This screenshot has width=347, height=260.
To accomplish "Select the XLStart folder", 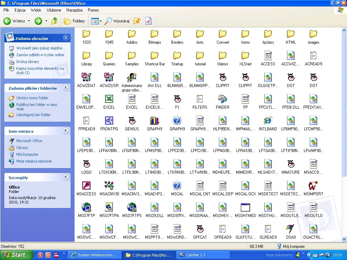I will tap(245, 56).
